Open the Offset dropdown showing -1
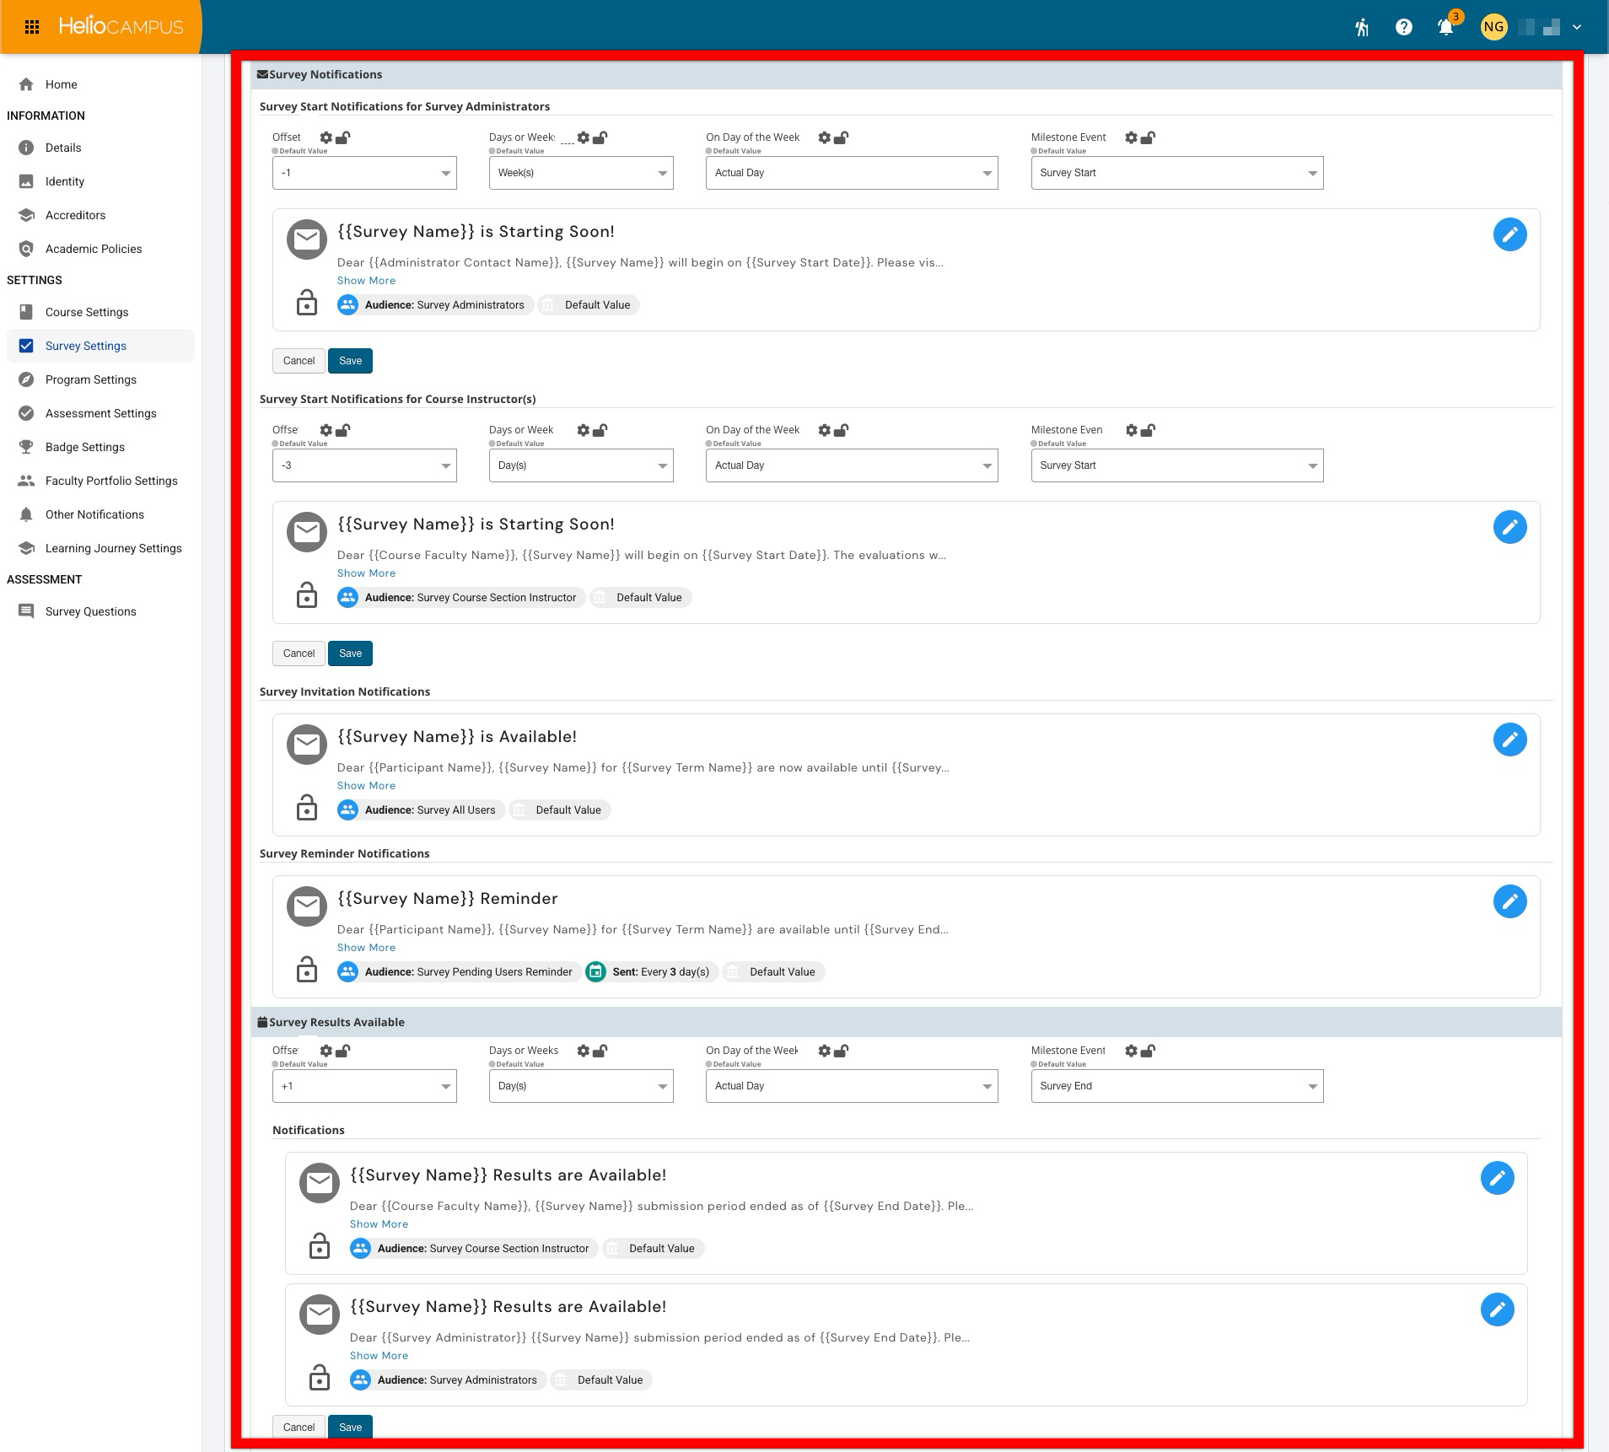Screen dimensions: 1609x1452 (x=364, y=173)
